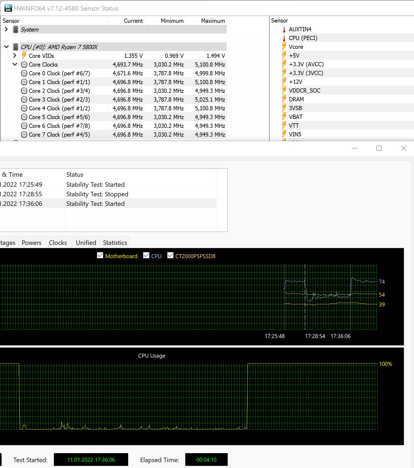This screenshot has width=414, height=468.
Task: Click the Status column header in log
Action: pos(141,175)
